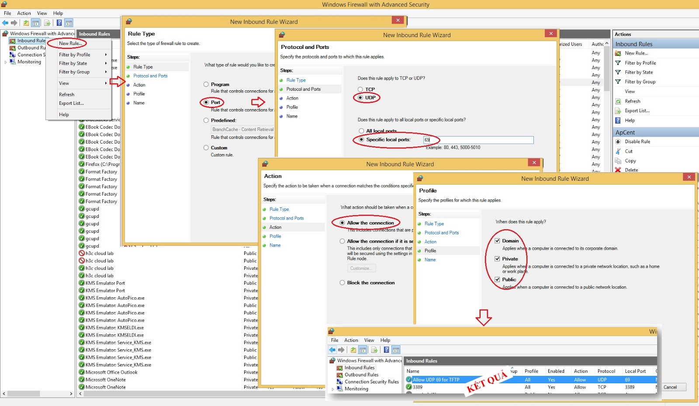This screenshot has height=406, width=699.
Task: Click the Cut scissors icon in Actions pane
Action: (618, 151)
